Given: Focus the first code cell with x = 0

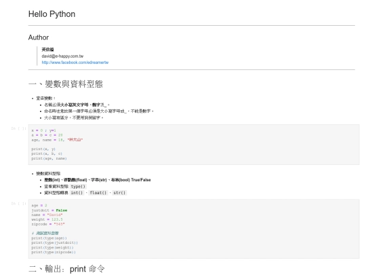Looking at the screenshot, I should coord(194,145).
